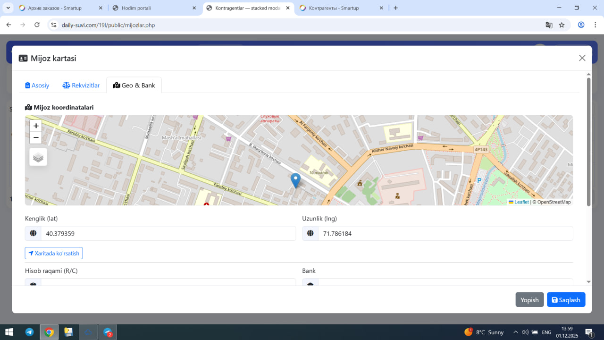Show hidden system tray icons
Viewport: 604px width, 340px height.
click(x=515, y=332)
